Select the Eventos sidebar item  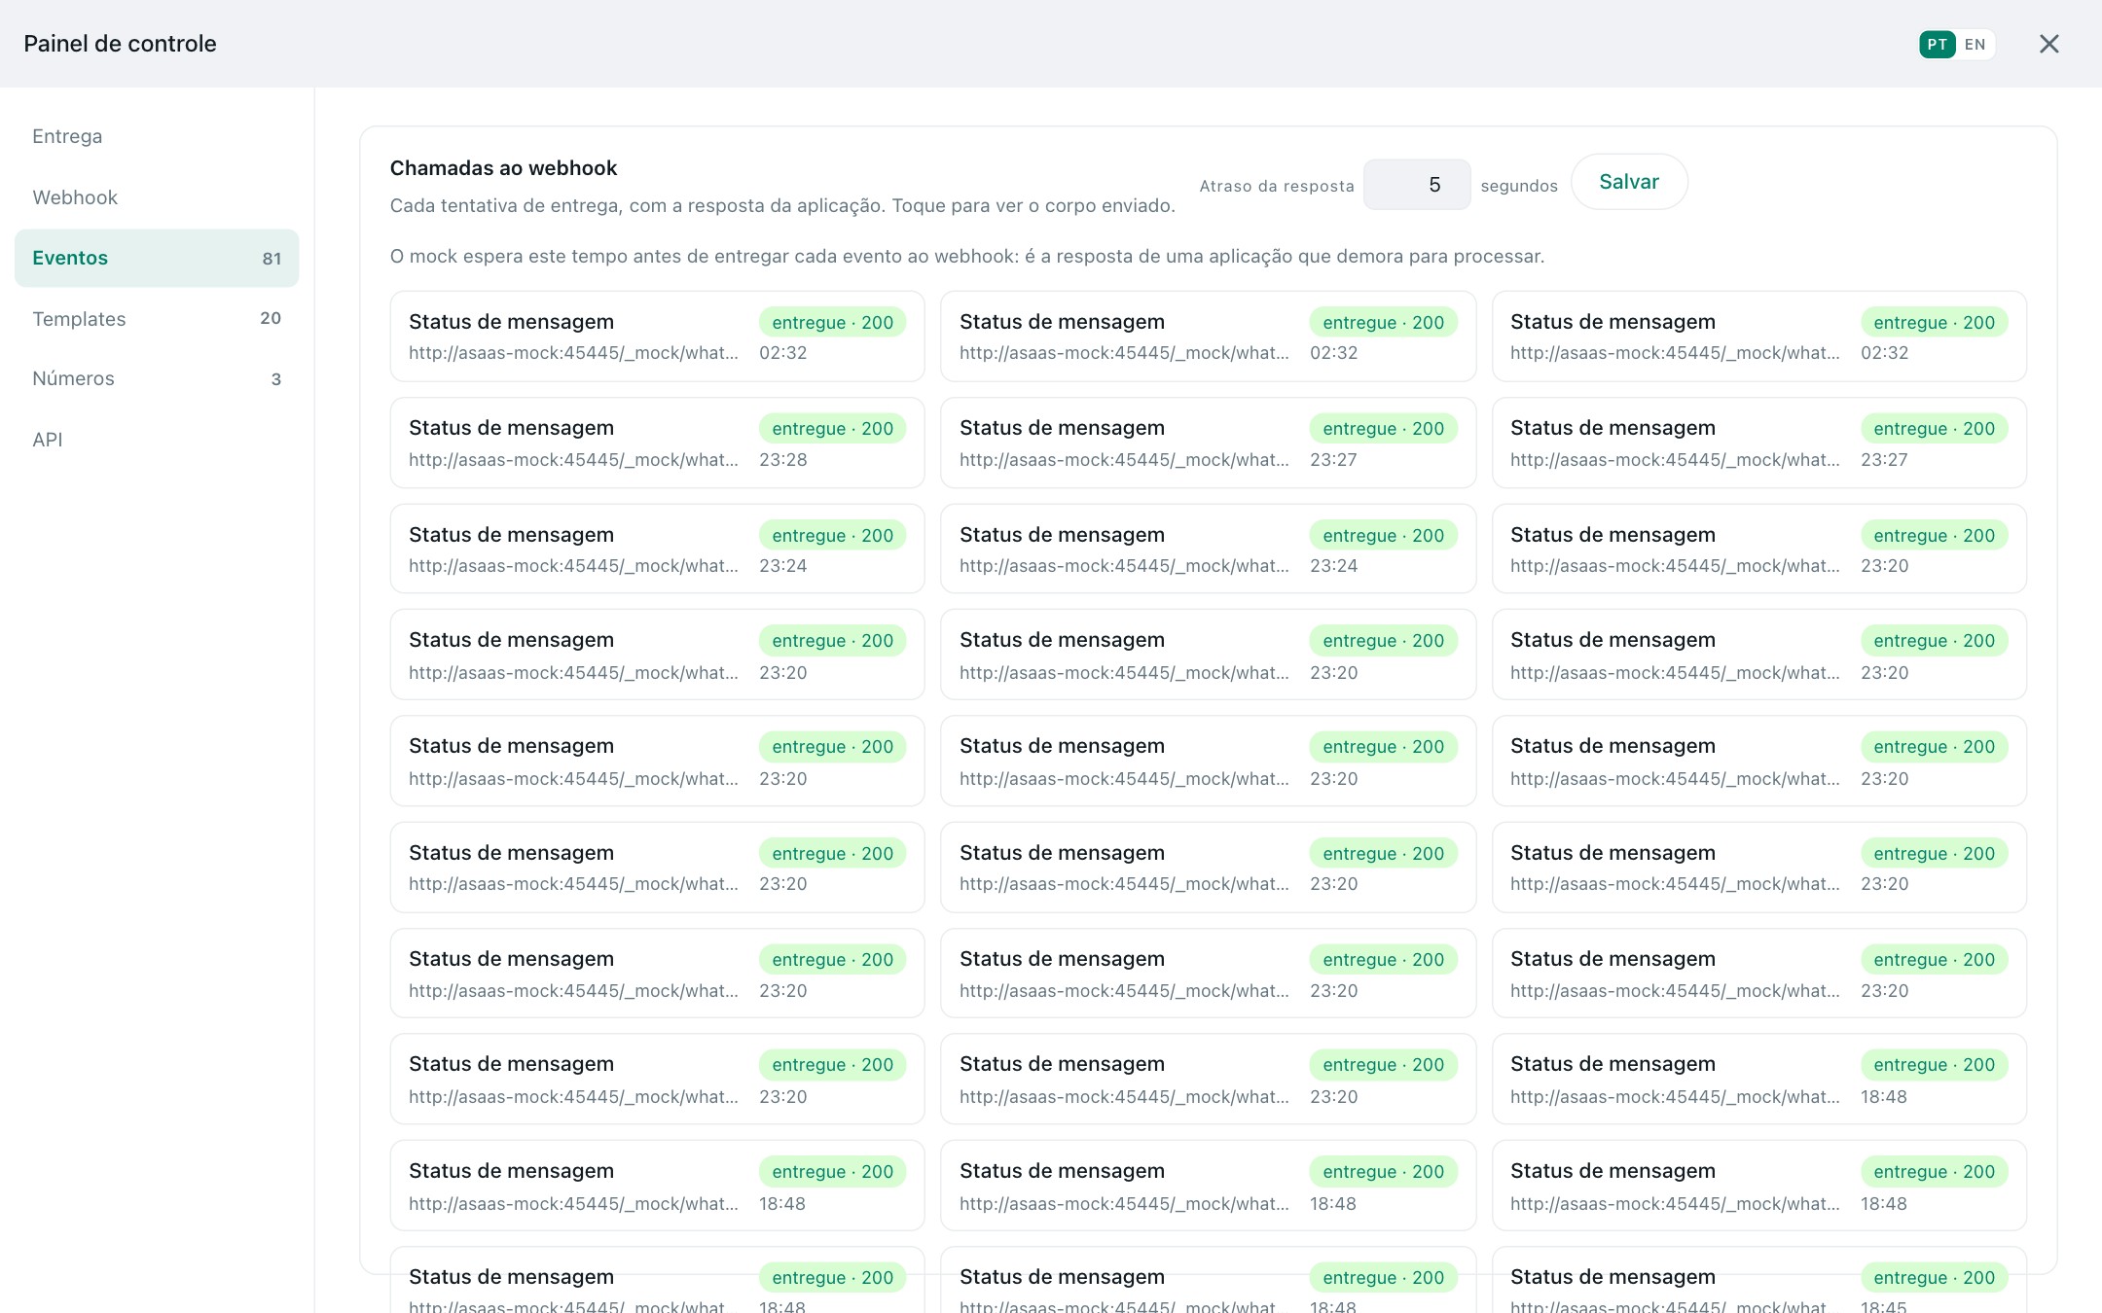157,258
